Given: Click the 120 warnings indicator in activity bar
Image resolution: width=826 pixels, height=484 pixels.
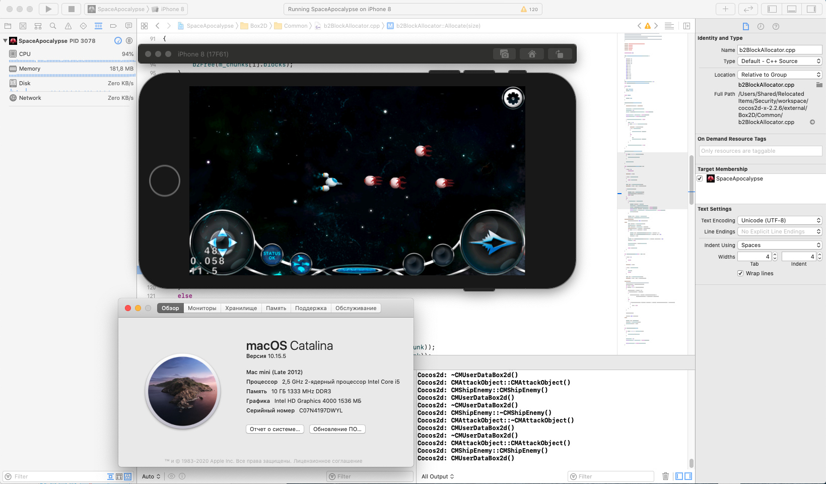Looking at the screenshot, I should 529,9.
